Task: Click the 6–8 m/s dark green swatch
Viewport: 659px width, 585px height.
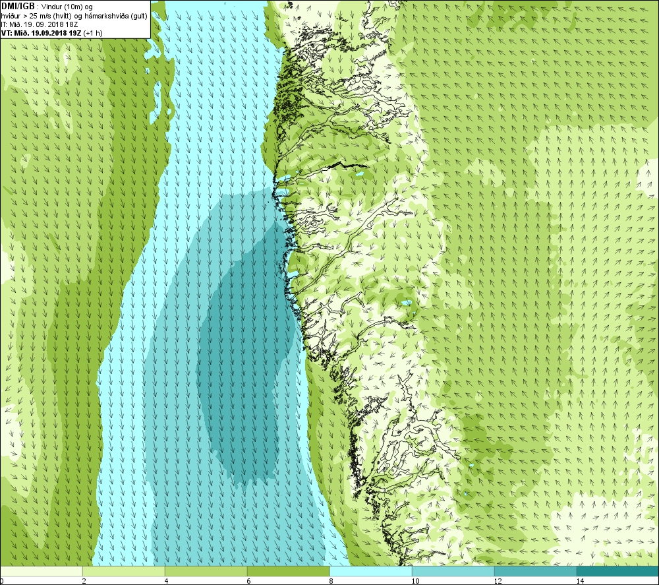Action: tap(289, 571)
